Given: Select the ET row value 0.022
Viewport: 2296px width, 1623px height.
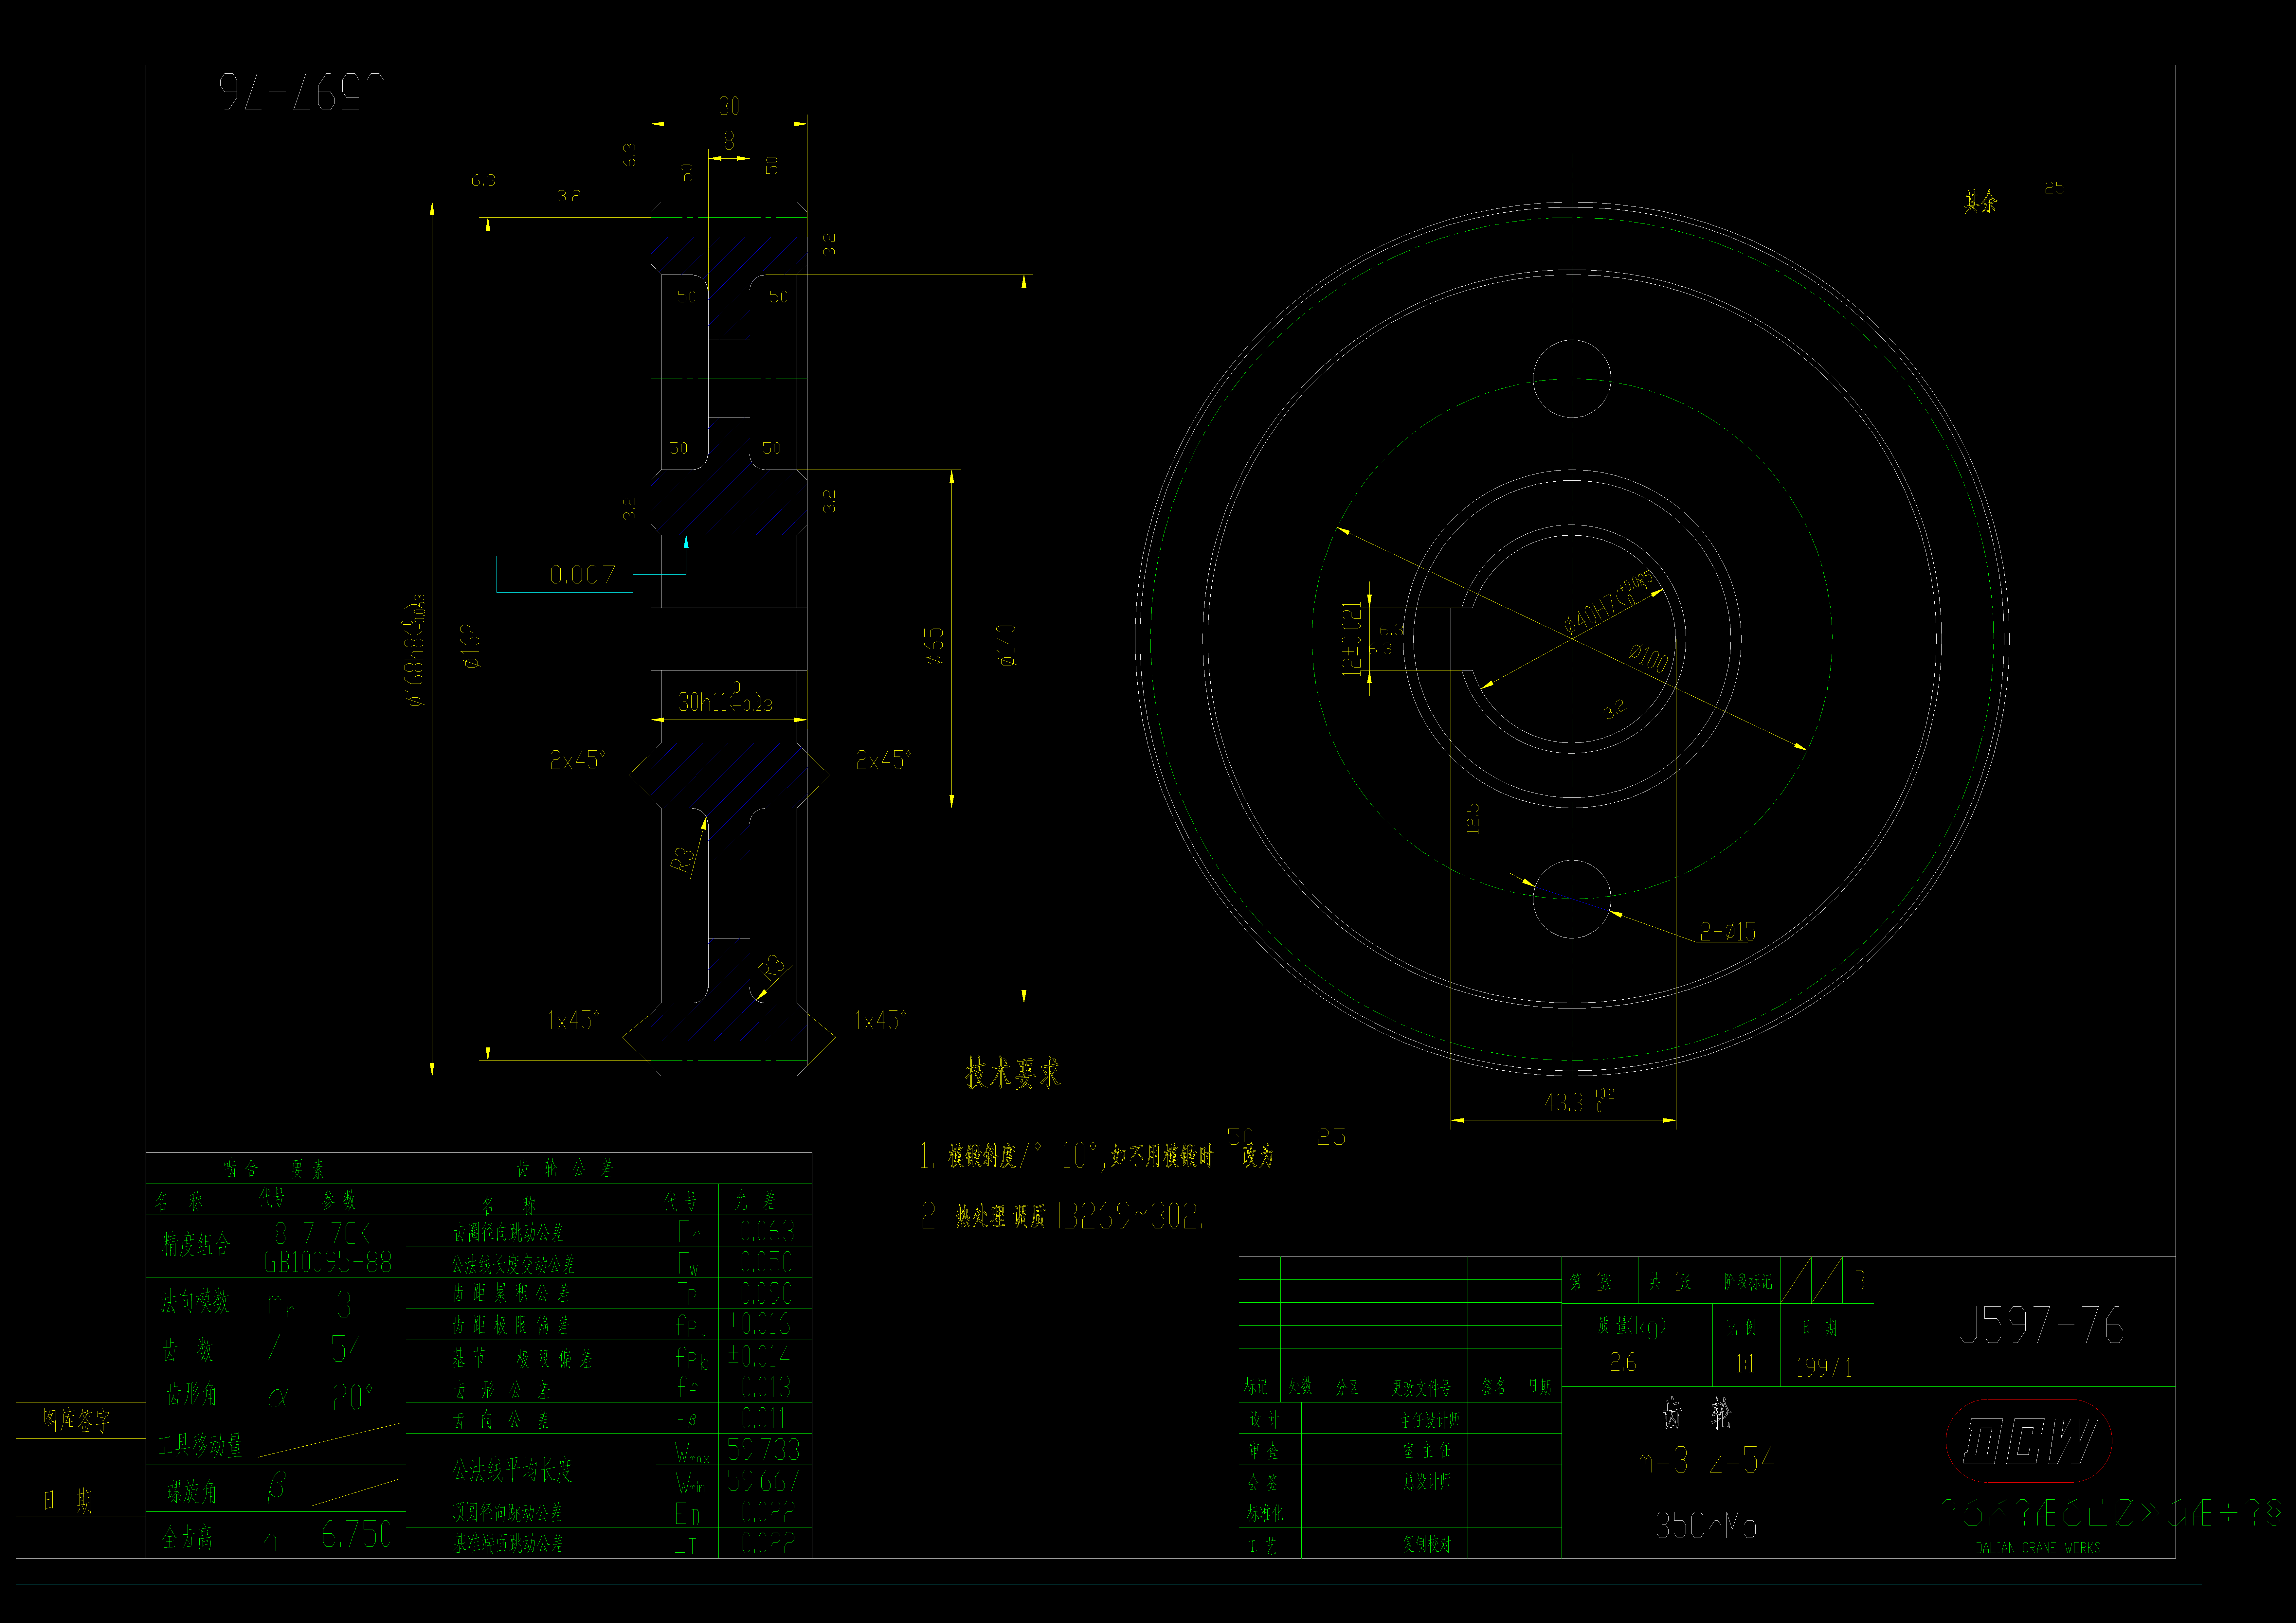Looking at the screenshot, I should coord(768,1543).
